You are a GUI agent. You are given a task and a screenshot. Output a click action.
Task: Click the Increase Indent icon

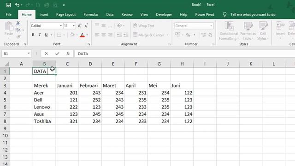click(126, 35)
